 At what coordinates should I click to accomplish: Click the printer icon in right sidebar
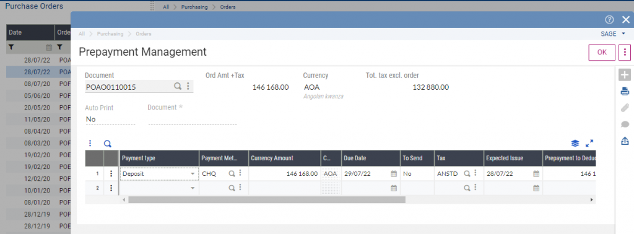tap(625, 92)
